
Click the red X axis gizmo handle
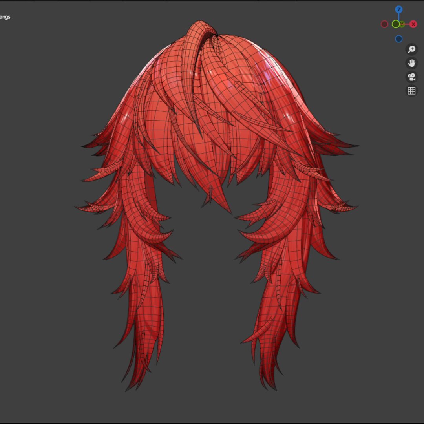[413, 24]
